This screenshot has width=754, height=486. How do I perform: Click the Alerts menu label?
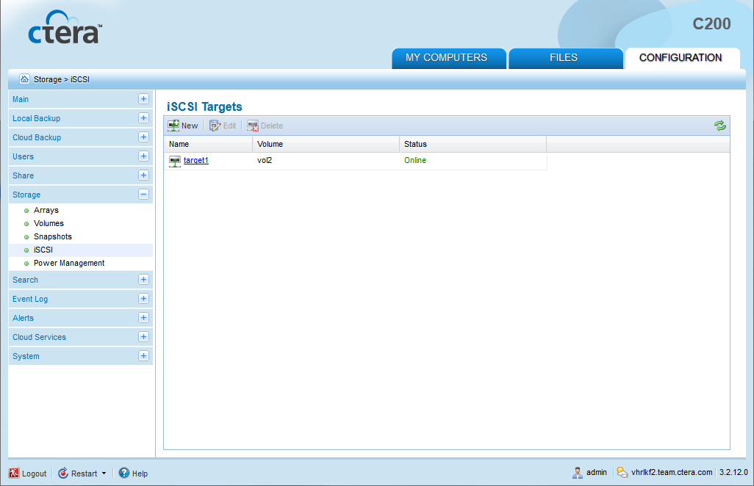pos(23,319)
